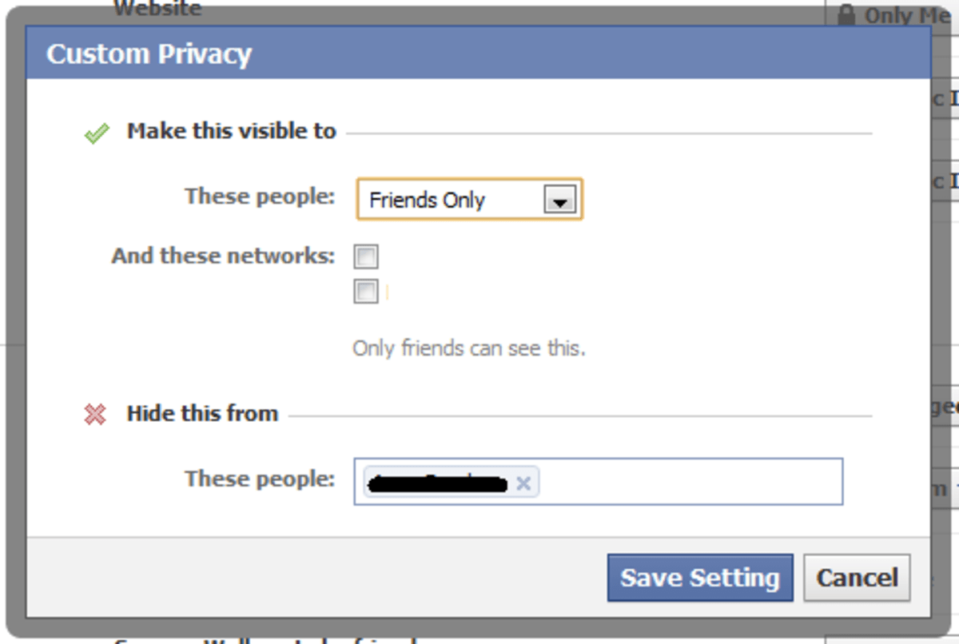The image size is (959, 644).
Task: Toggle the checkbox beside And these networks
Action: [x=365, y=256]
